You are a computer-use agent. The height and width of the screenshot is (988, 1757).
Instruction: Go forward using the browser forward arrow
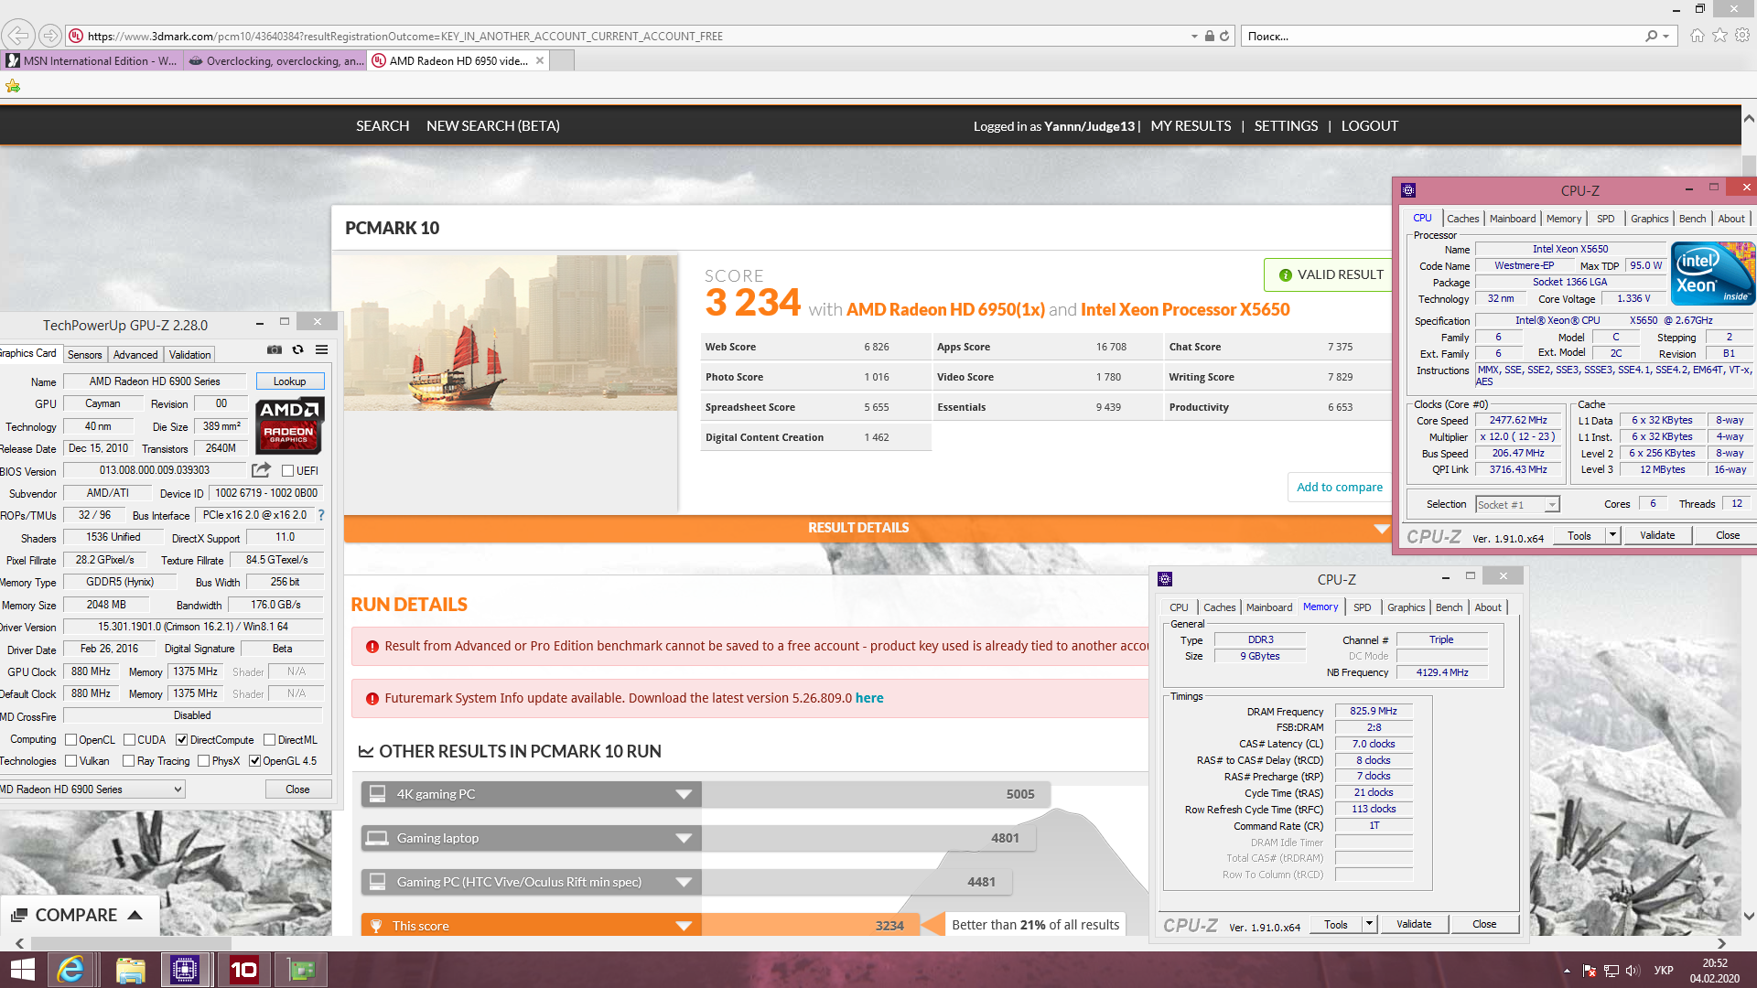[x=50, y=36]
